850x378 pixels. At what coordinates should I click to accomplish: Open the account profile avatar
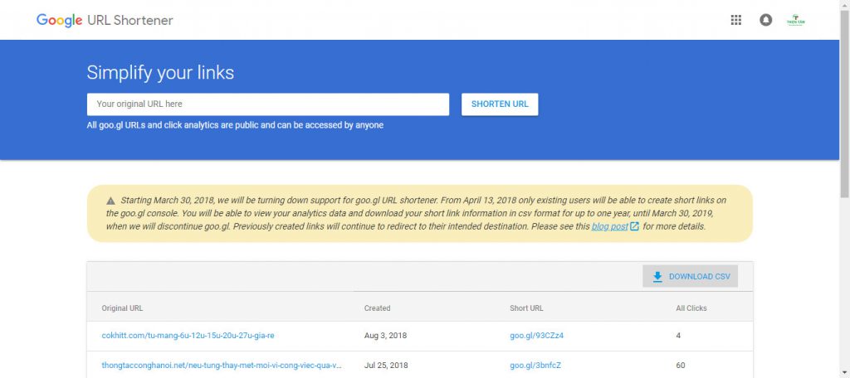[796, 20]
